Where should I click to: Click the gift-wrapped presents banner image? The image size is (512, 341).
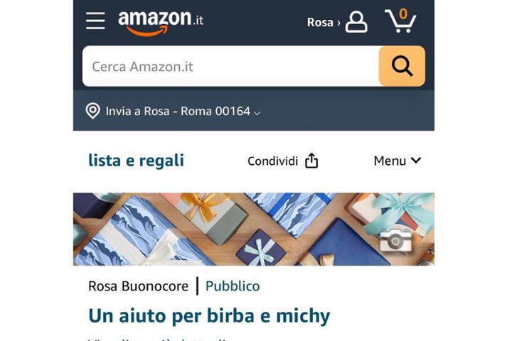tap(254, 229)
